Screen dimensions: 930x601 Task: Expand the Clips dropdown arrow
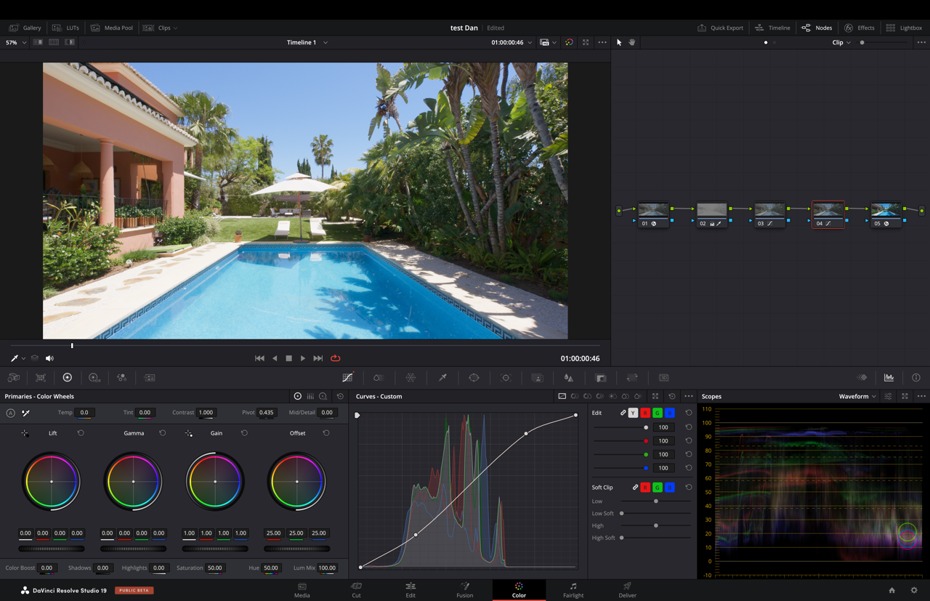click(175, 28)
